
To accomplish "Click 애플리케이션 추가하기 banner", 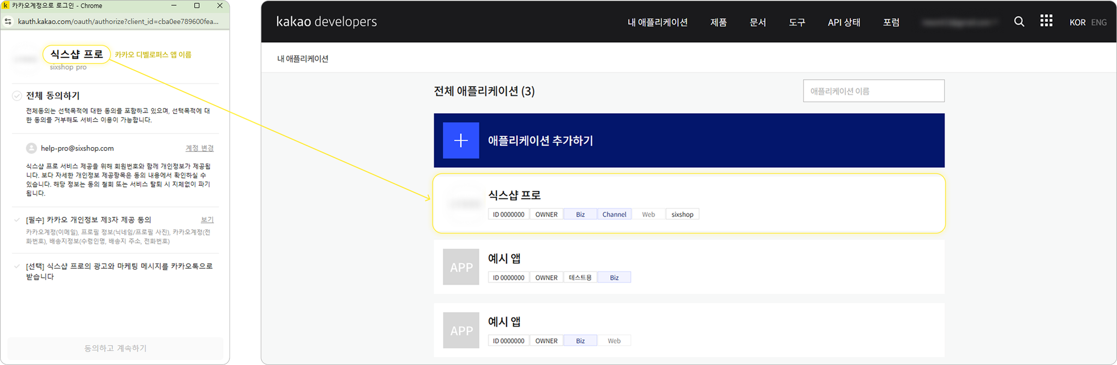I will click(689, 141).
